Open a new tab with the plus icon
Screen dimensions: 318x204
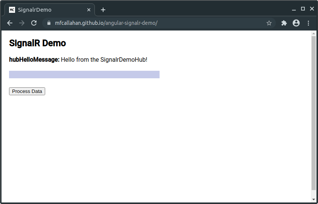tap(103, 10)
